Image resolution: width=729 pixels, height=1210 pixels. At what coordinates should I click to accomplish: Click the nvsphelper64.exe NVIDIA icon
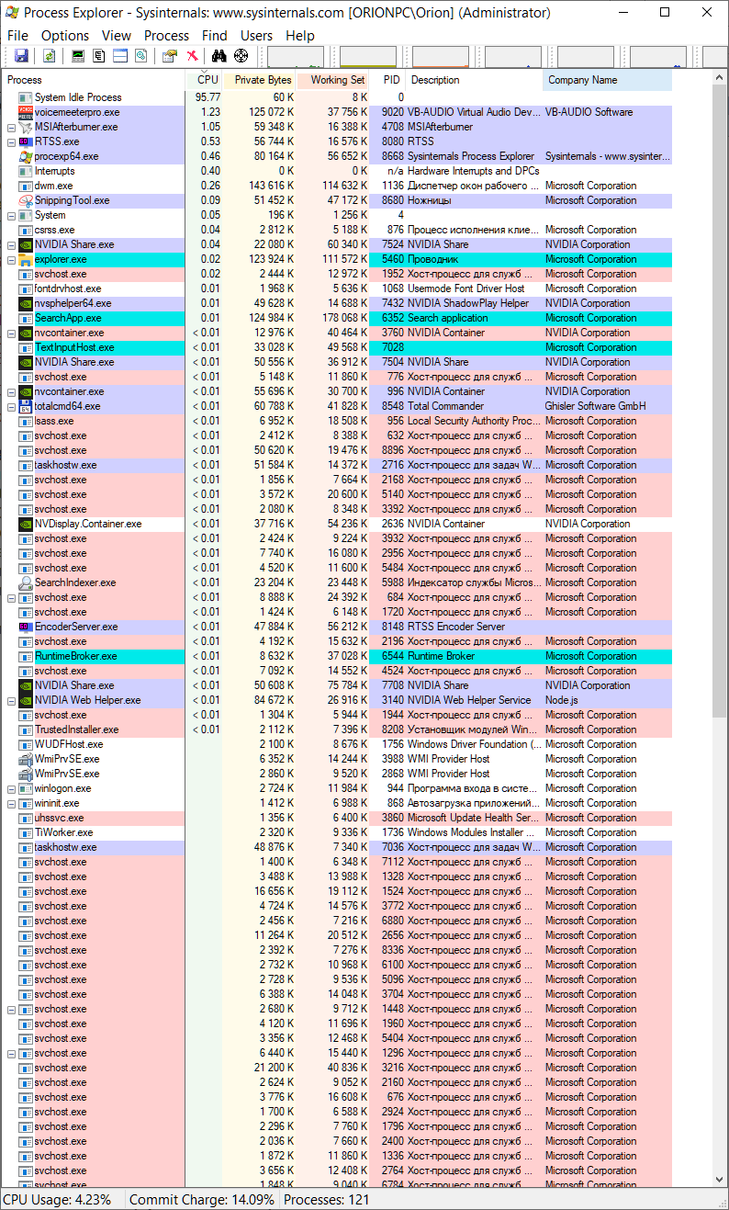(x=26, y=303)
